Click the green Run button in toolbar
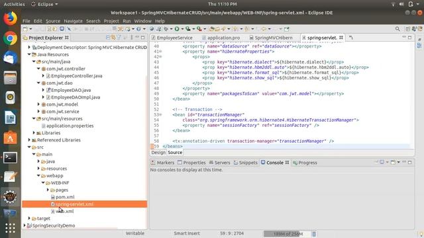This screenshot has width=424, height=238. click(177, 29)
